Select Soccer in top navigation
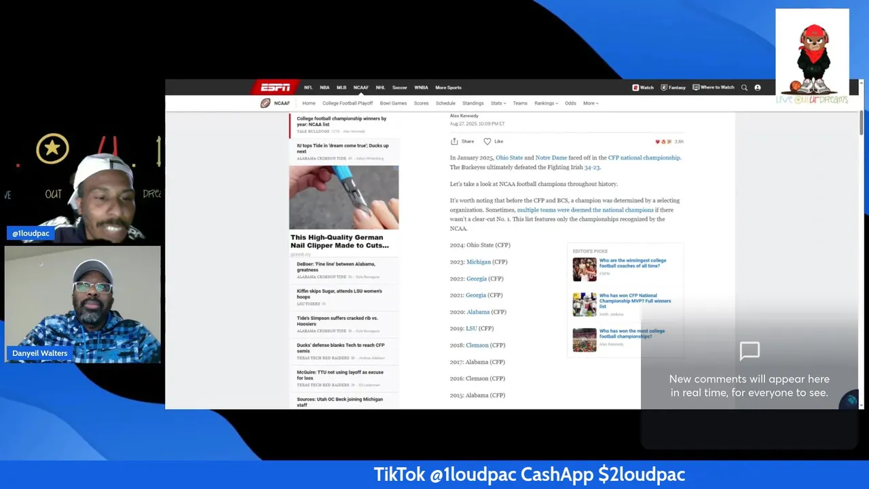This screenshot has width=869, height=489. pos(400,88)
